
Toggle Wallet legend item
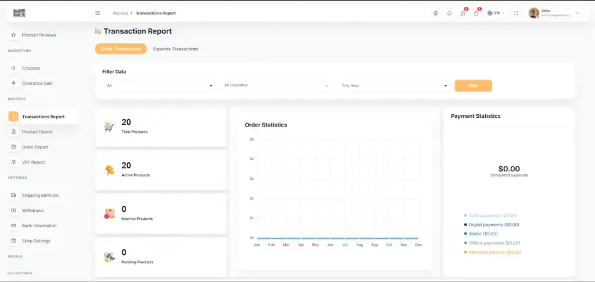coord(481,234)
